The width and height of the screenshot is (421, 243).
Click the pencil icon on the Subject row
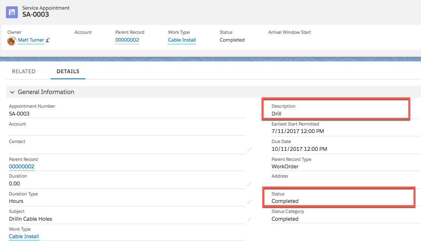(249, 220)
